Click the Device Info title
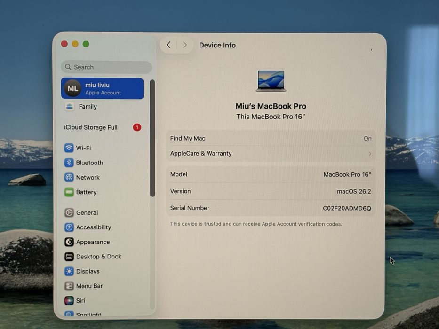This screenshot has width=439, height=329. (x=217, y=45)
